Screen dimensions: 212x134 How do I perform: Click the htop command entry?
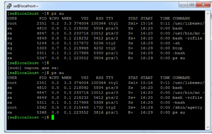click(x=177, y=48)
